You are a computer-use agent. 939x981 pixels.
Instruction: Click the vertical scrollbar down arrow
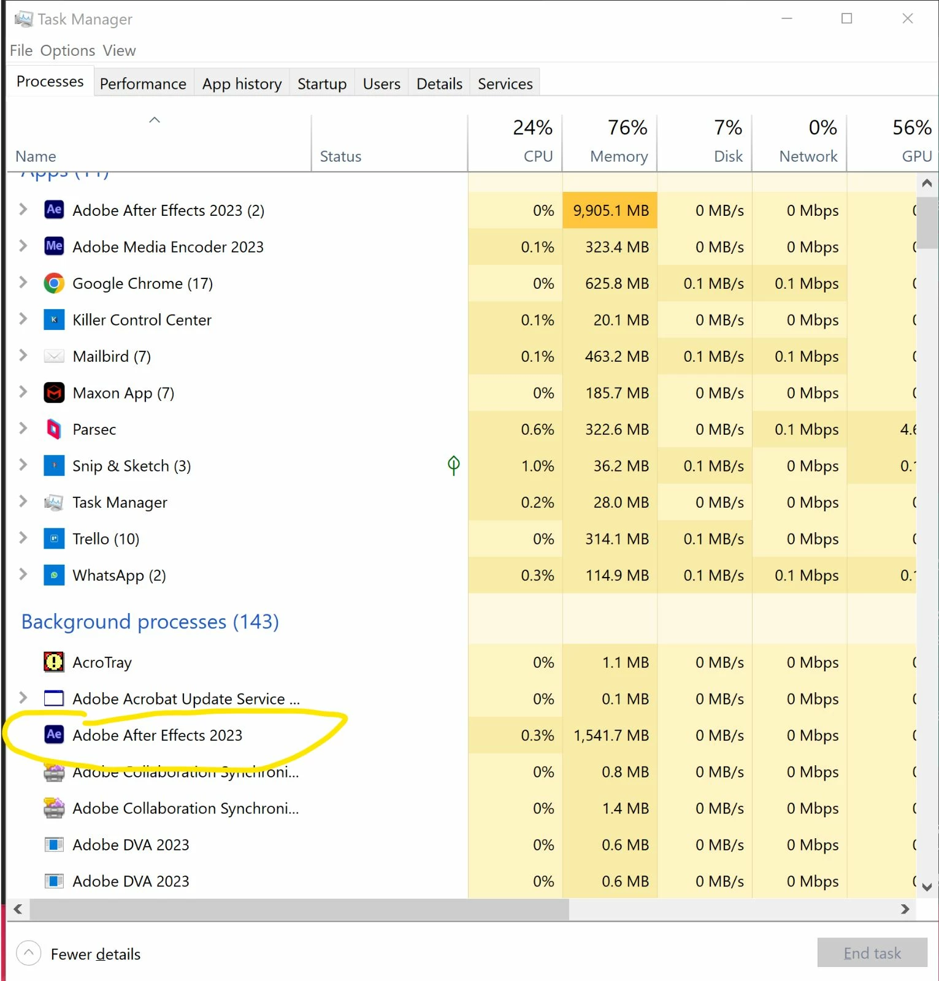coord(927,887)
